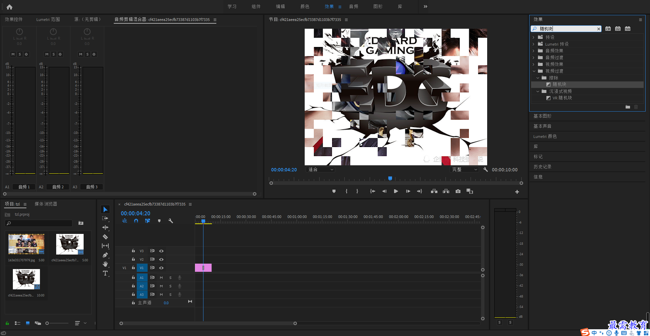Step forward one frame in program monitor
Screen dimensions: 650x336
click(408, 191)
